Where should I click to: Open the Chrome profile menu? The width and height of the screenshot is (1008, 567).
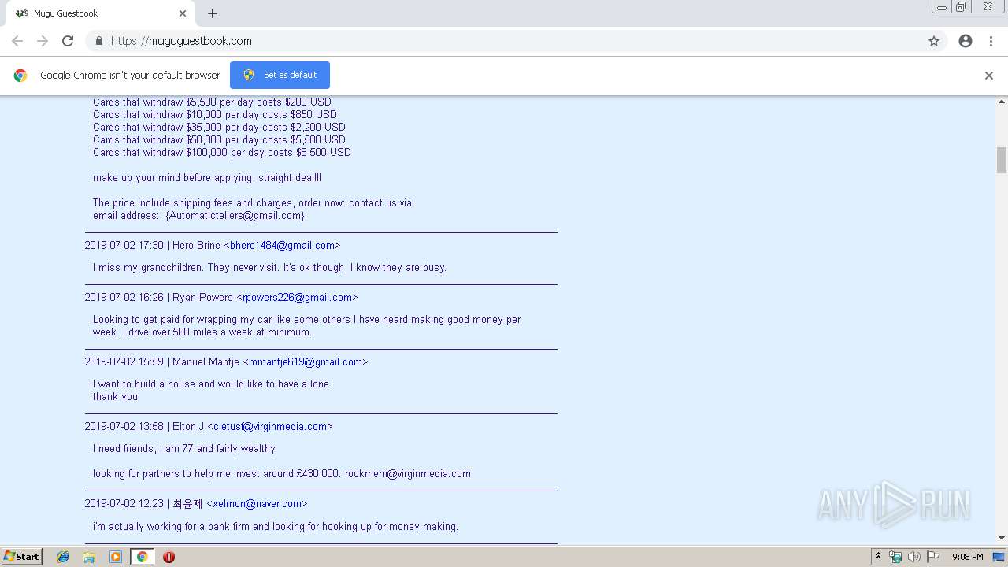(965, 41)
